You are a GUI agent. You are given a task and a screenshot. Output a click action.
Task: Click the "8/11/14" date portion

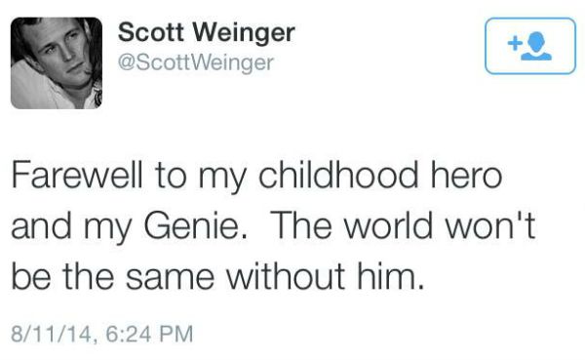(x=51, y=334)
